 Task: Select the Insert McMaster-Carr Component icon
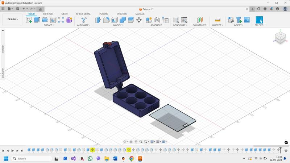[x=239, y=20]
